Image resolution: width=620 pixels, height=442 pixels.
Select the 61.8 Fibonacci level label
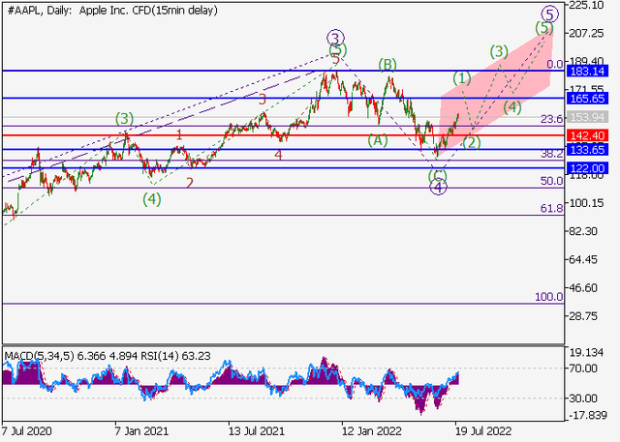point(551,208)
